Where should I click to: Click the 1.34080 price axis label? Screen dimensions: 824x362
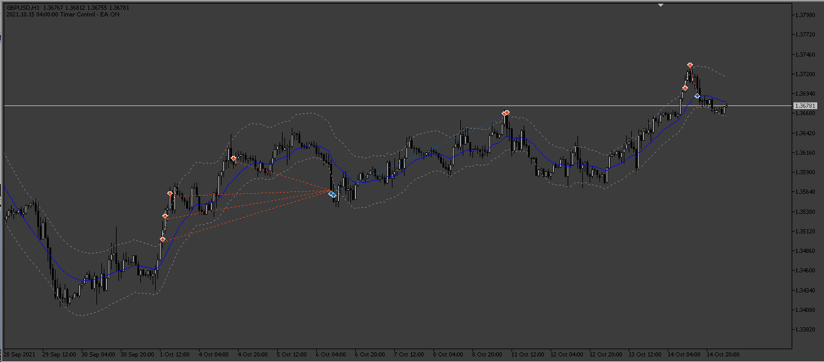[806, 310]
